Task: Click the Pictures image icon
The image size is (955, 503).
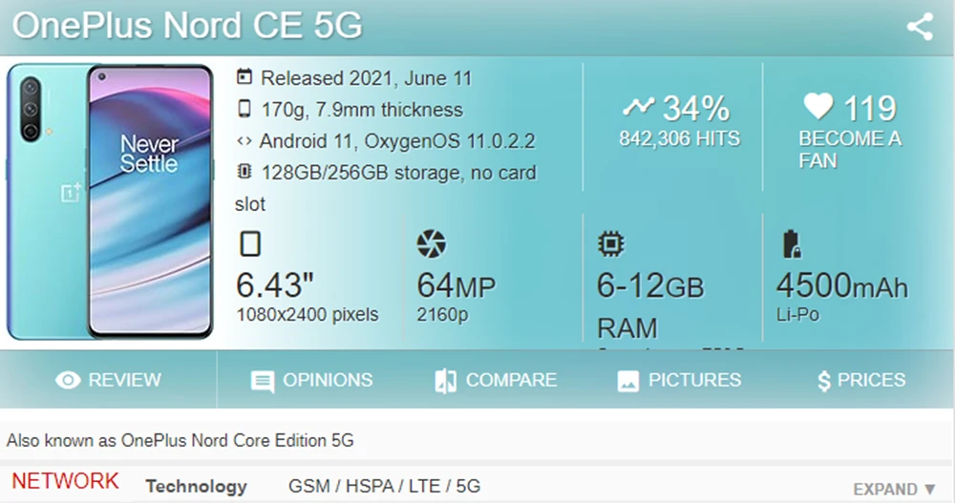Action: pos(627,381)
